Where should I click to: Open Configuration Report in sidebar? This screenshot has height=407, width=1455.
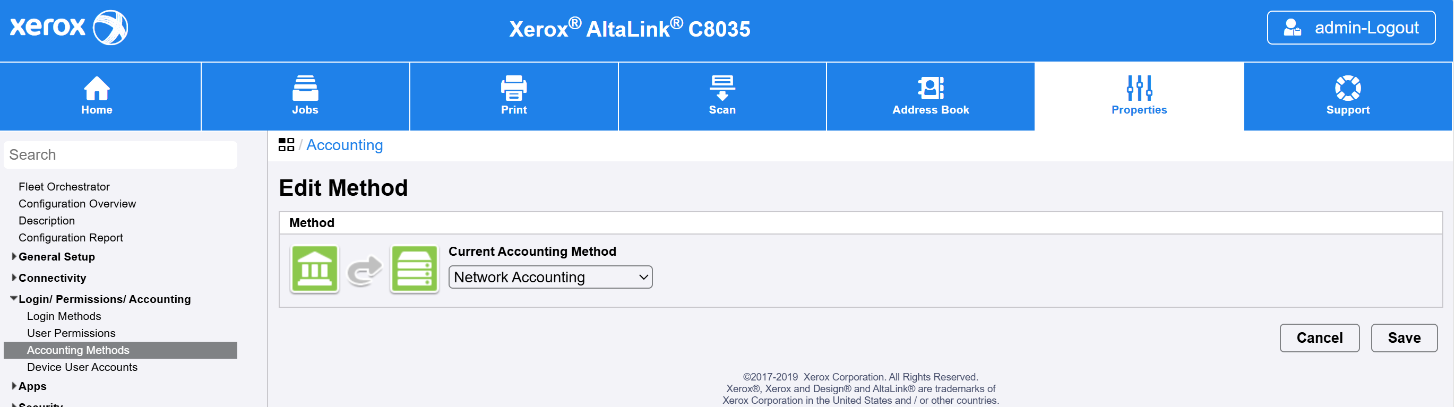pyautogui.click(x=71, y=237)
